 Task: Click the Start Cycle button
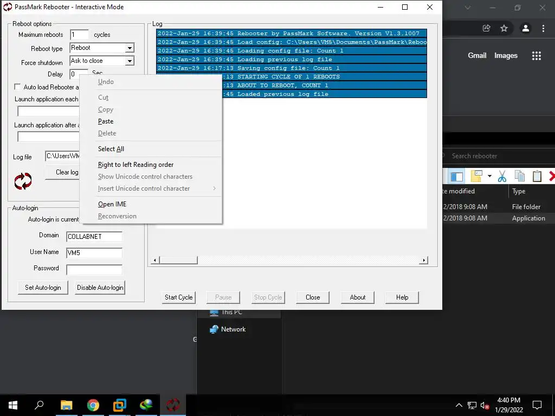(x=179, y=297)
